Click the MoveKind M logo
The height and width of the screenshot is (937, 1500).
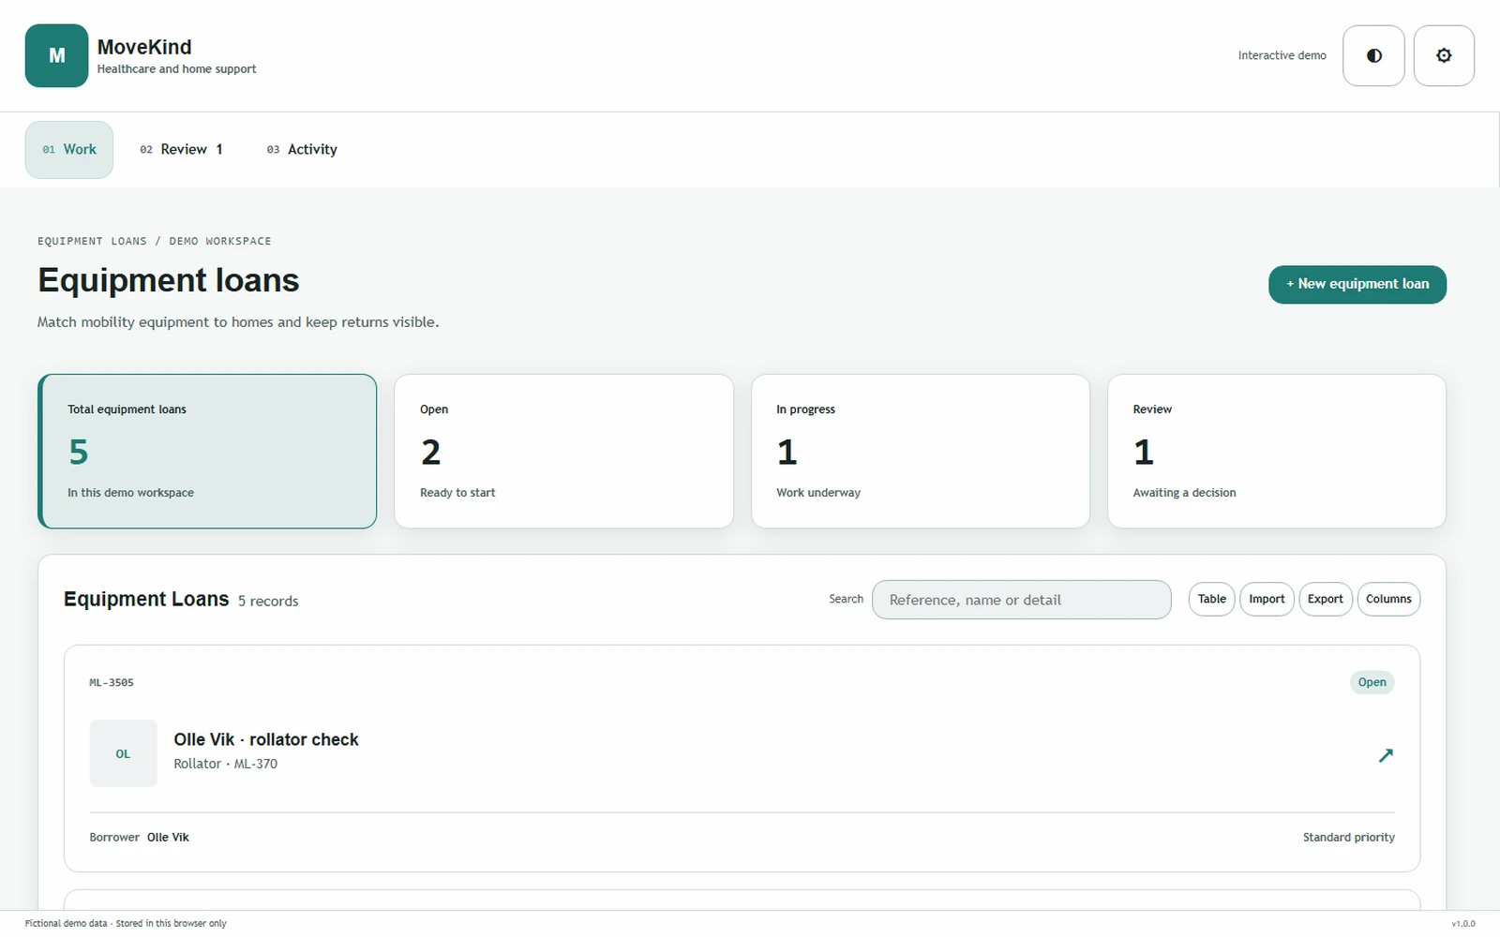(x=56, y=55)
